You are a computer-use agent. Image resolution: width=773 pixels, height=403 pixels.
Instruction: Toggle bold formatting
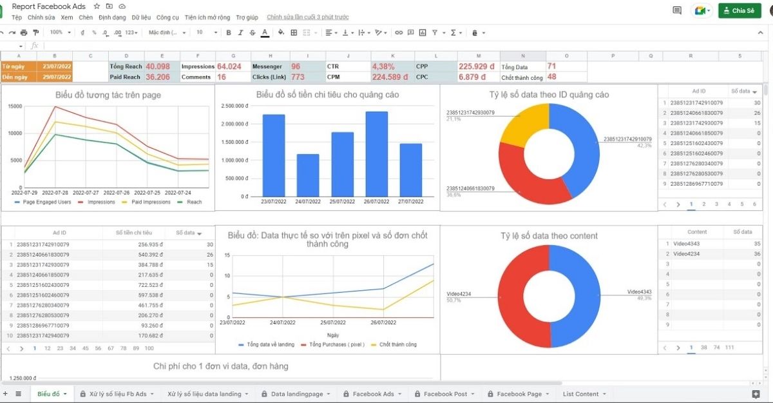[x=229, y=32]
